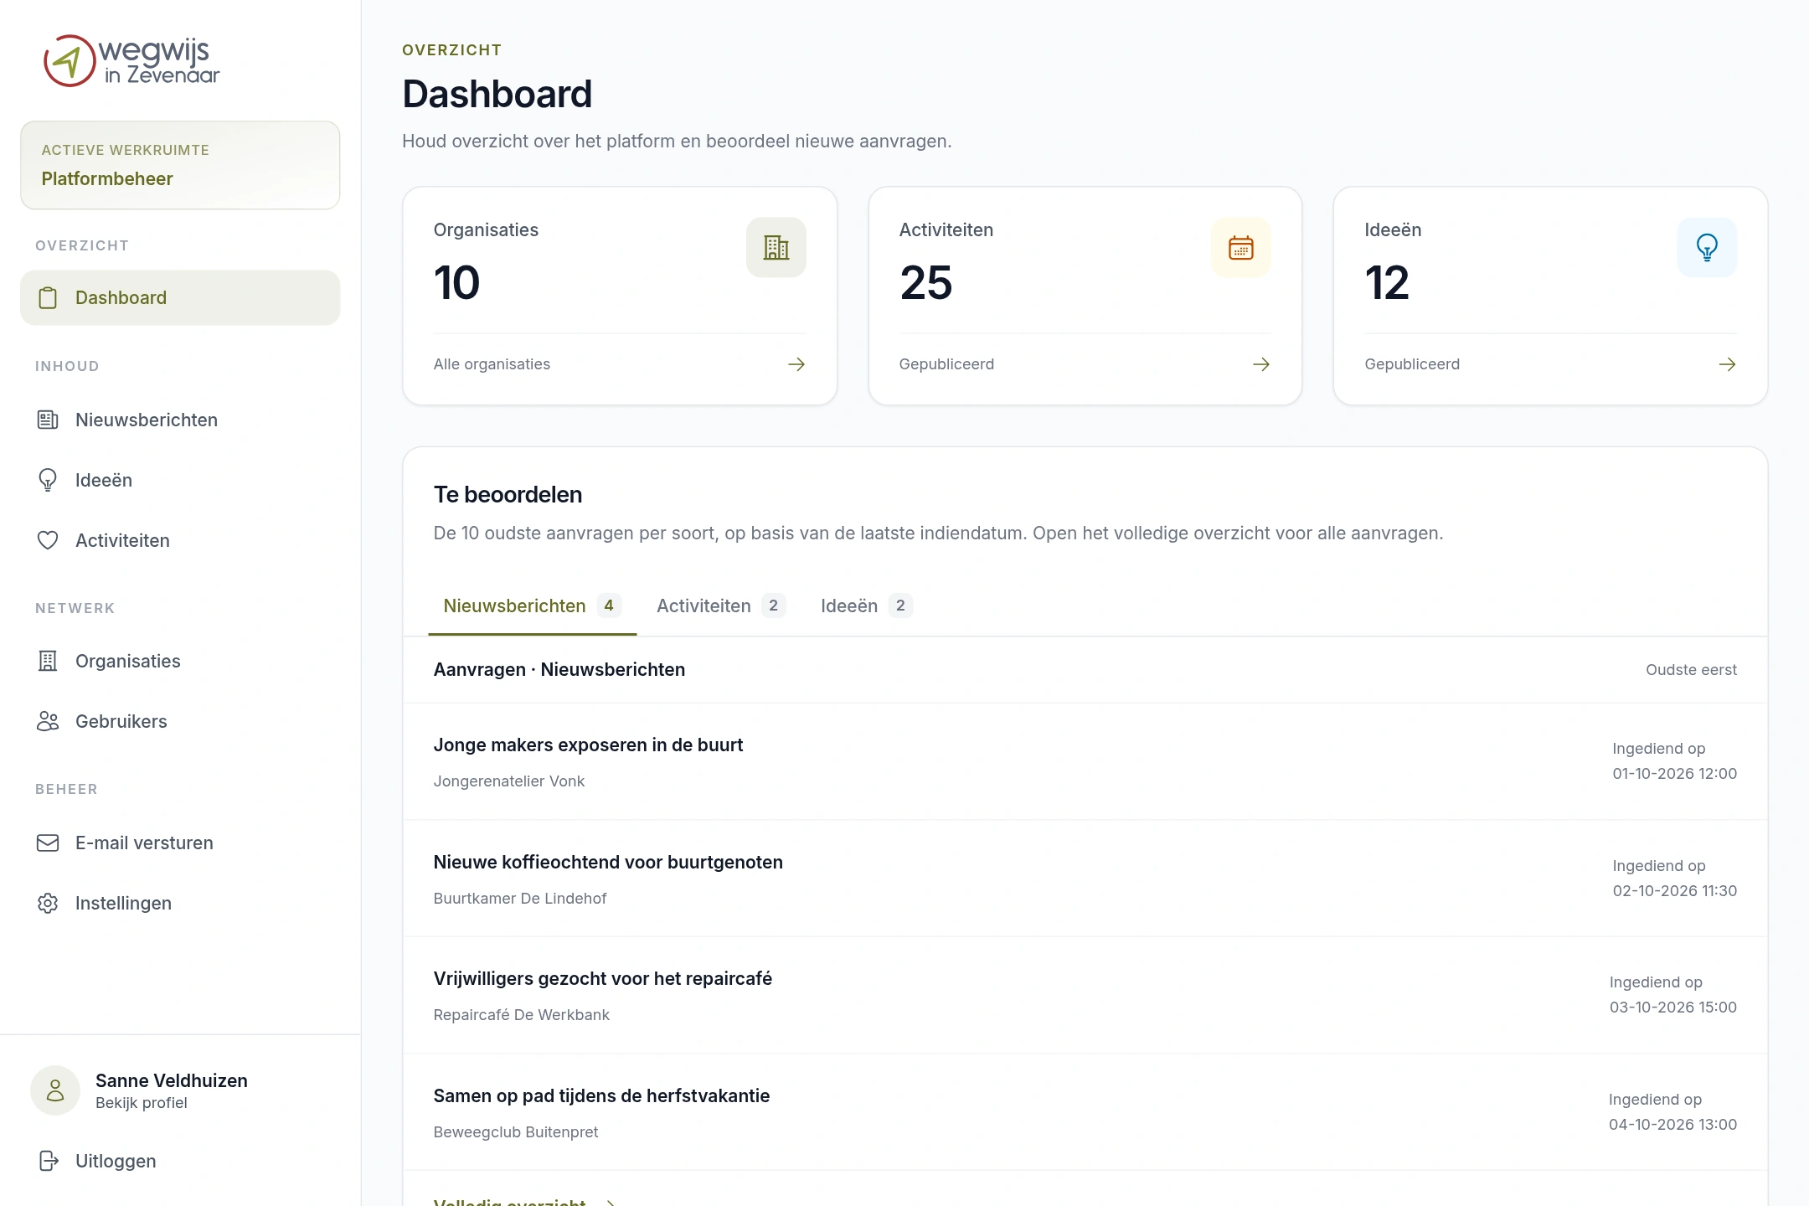1809x1206 pixels.
Task: Click the Uitloggen exit icon
Action: (x=49, y=1161)
